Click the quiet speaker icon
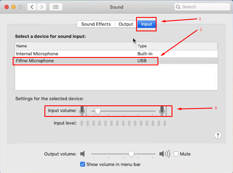233x173 pixels. [x=82, y=154]
